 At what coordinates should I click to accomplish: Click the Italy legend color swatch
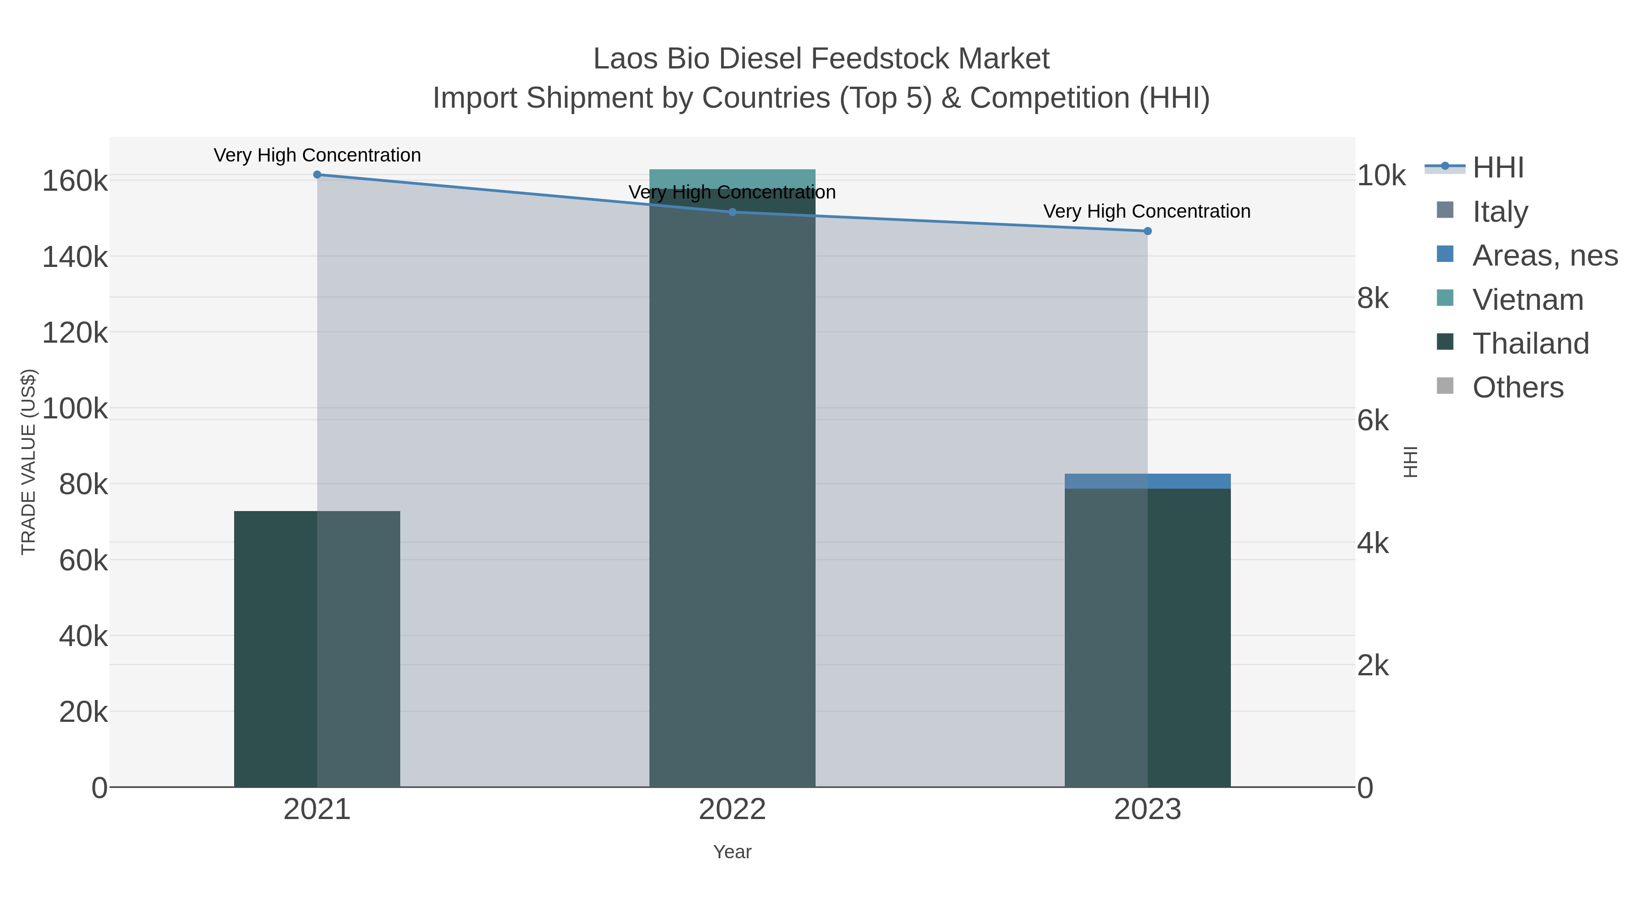point(1445,210)
